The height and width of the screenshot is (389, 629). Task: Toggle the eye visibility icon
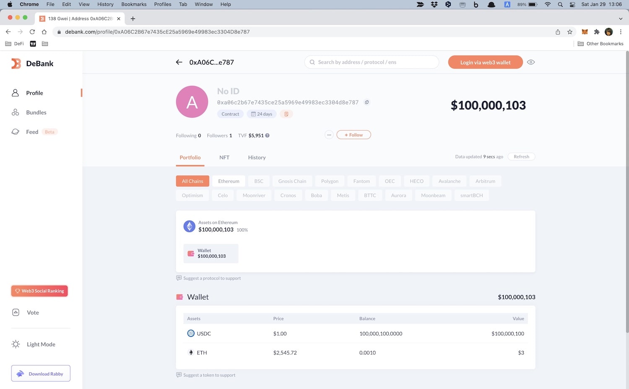[531, 62]
